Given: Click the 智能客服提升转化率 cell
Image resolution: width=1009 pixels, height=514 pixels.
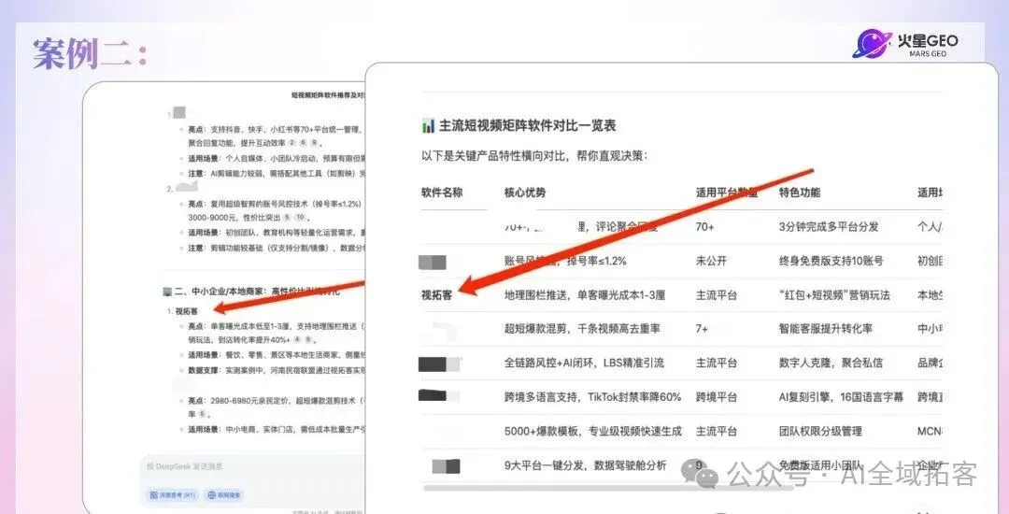Looking at the screenshot, I should (826, 329).
